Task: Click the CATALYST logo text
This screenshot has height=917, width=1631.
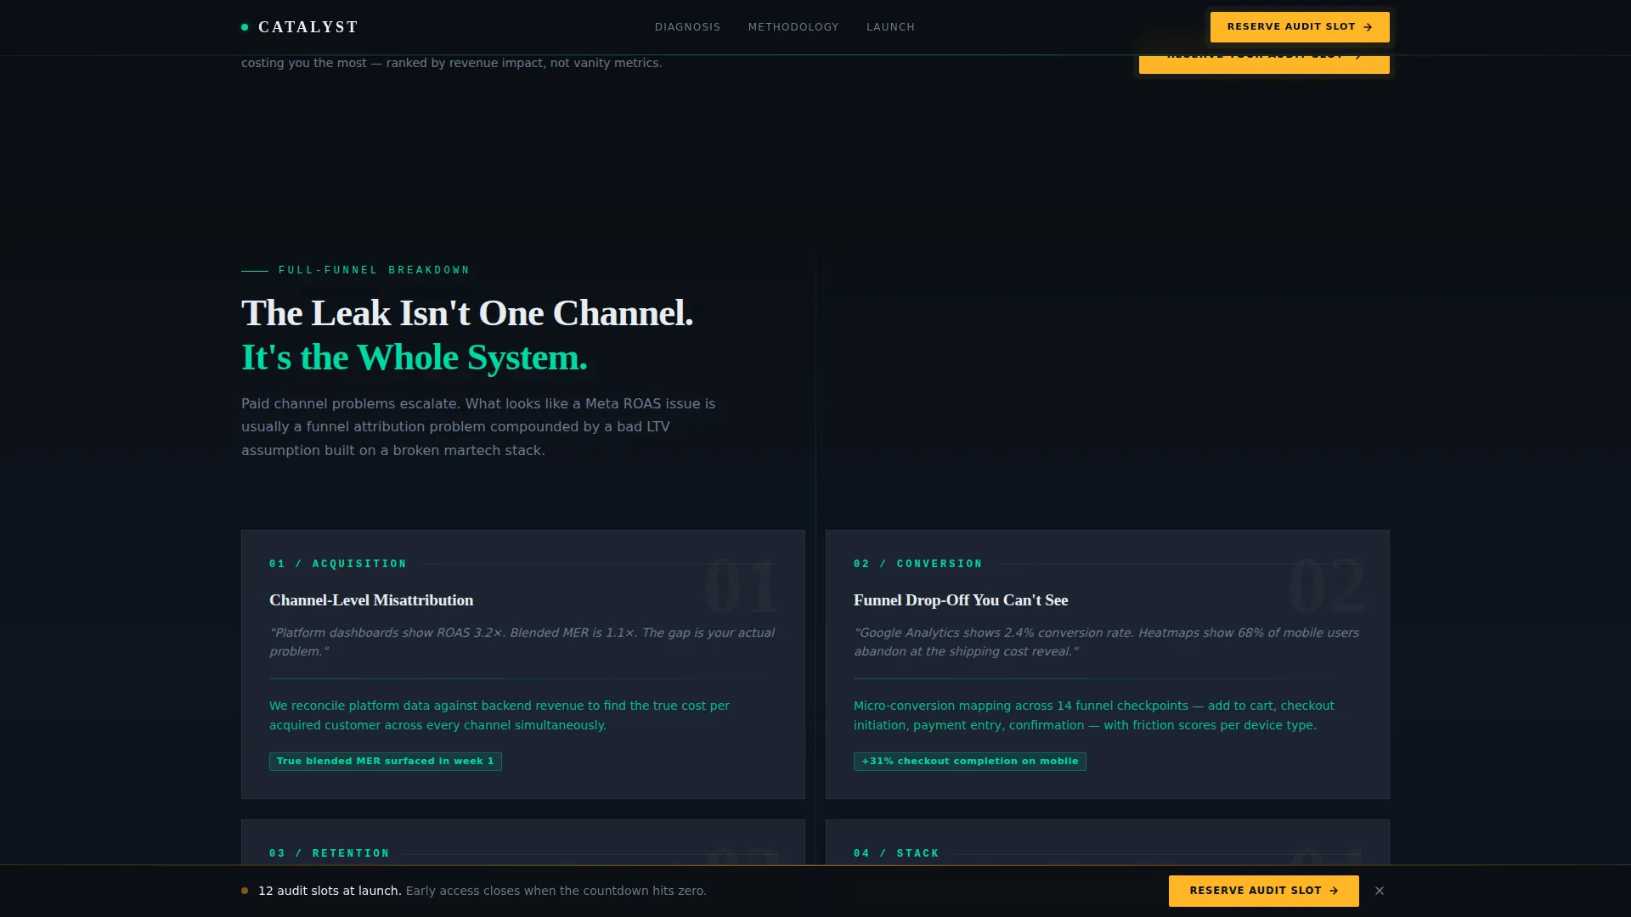Action: (x=308, y=27)
